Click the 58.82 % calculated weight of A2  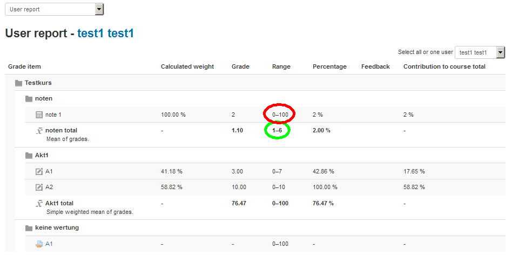(172, 187)
